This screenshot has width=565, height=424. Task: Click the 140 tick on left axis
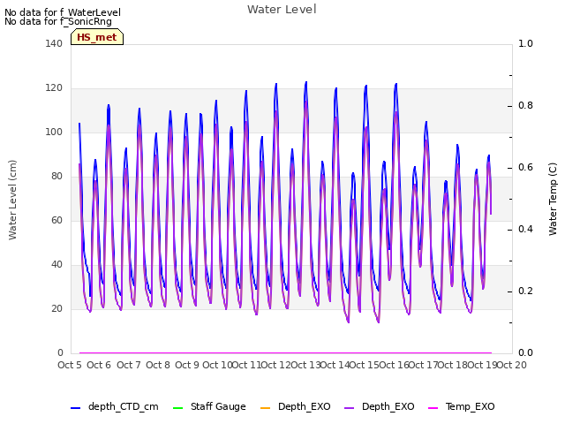[x=54, y=43]
